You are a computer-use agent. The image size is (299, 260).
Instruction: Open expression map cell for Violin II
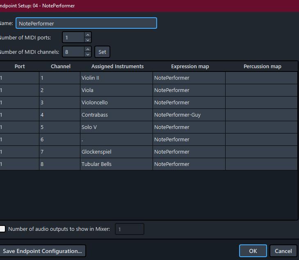pyautogui.click(x=189, y=78)
